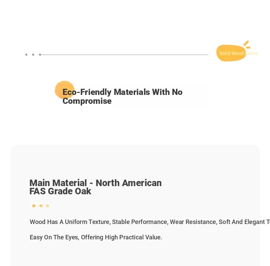270x266 pixels.
Task: Click the long grey horizontal divider line
Action: (124, 55)
